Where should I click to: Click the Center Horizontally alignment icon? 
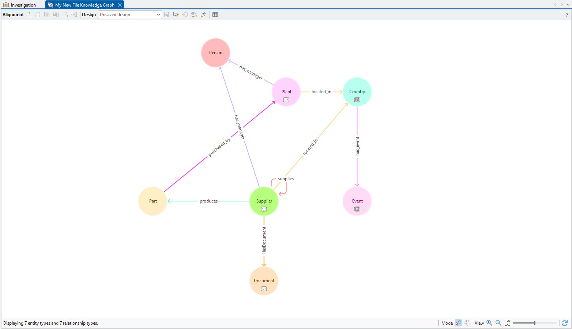tap(65, 15)
